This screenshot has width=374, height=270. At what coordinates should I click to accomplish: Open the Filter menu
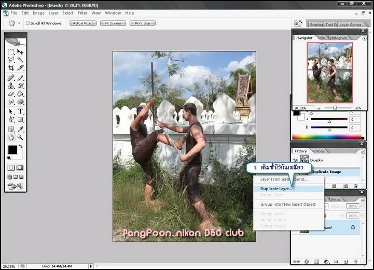coord(82,13)
